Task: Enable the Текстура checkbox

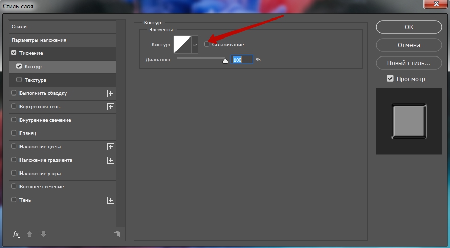Action: point(19,80)
